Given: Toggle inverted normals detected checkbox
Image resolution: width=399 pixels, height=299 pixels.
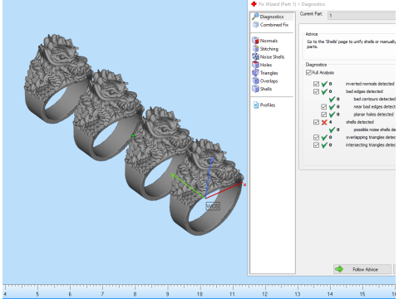Looking at the screenshot, I should pos(316,84).
